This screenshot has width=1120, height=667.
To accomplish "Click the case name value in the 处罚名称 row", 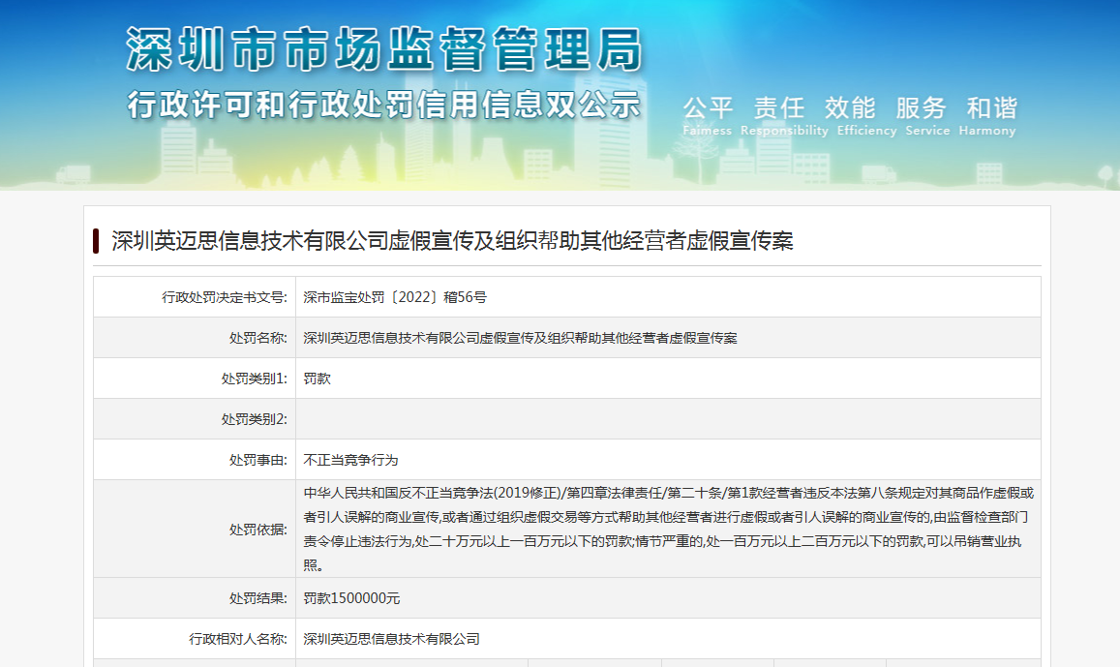I will (520, 338).
